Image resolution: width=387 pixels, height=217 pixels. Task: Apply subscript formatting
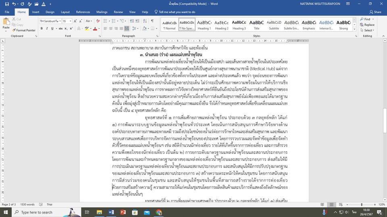[x=66, y=29]
